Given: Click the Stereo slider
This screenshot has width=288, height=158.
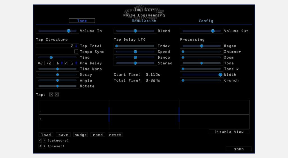Looking at the screenshot, I should (x=135, y=63).
